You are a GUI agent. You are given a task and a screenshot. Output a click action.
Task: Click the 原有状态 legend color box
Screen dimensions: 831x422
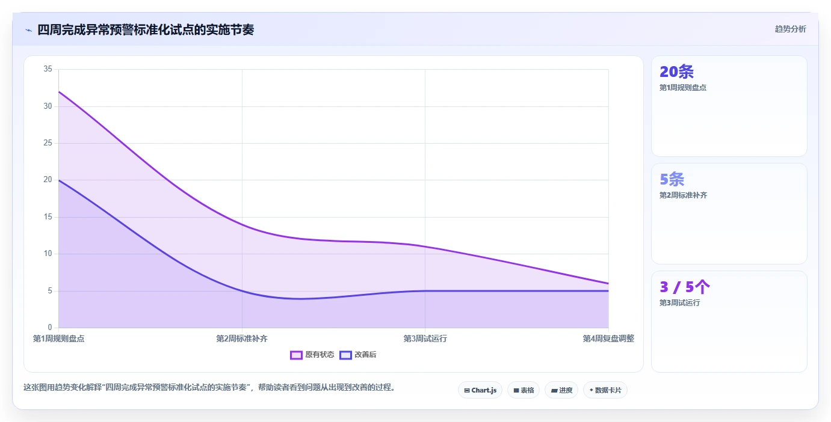296,355
